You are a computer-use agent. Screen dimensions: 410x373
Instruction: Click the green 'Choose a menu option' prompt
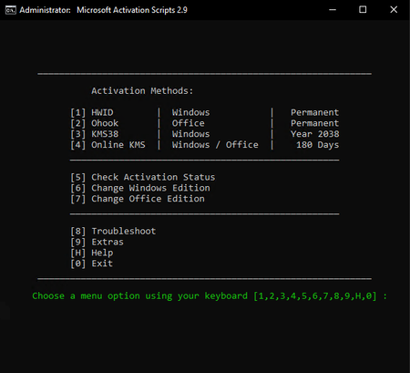click(210, 296)
